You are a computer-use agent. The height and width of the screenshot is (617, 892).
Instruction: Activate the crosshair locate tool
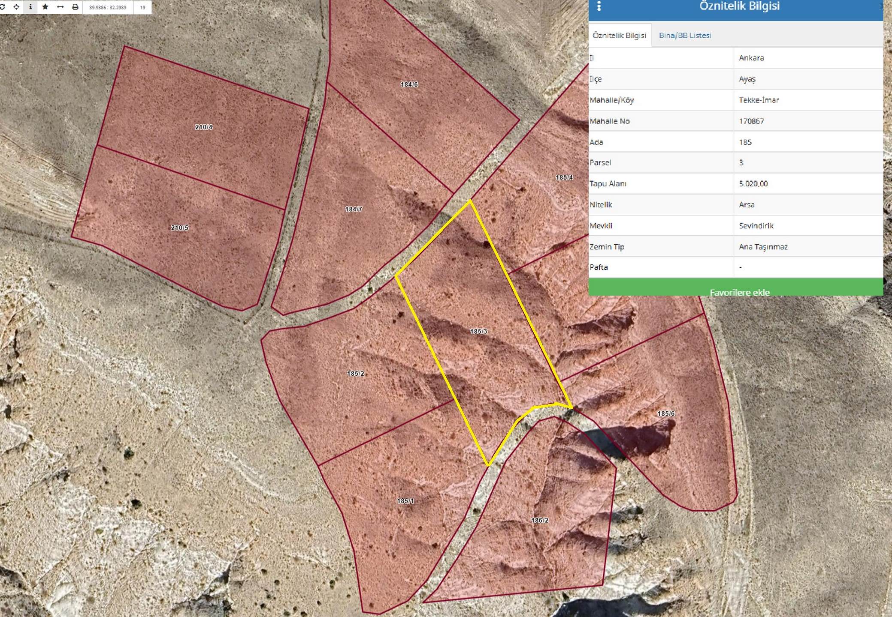(16, 7)
